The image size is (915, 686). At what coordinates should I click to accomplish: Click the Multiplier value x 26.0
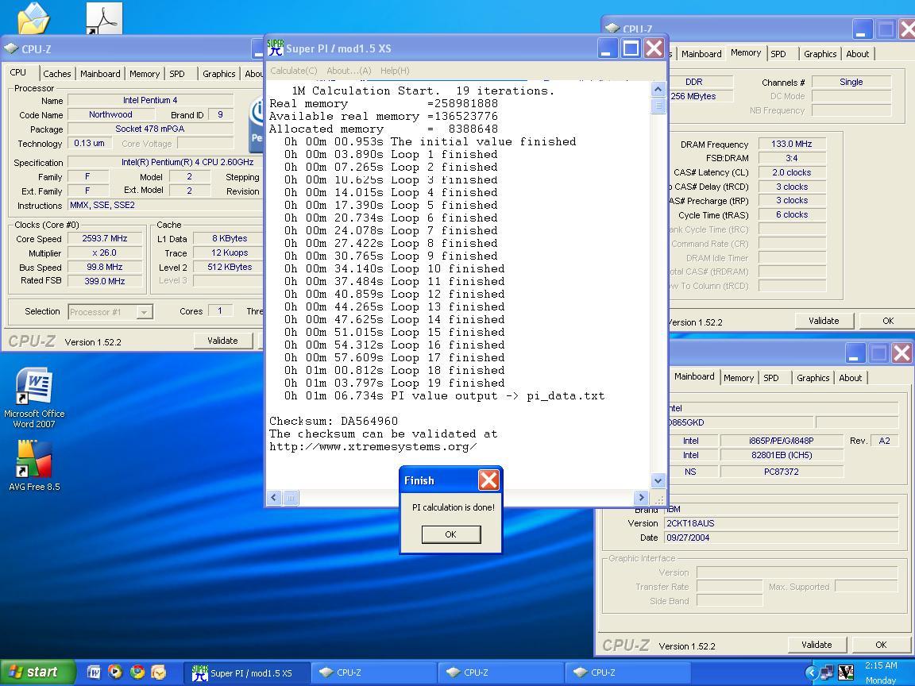pyautogui.click(x=105, y=252)
